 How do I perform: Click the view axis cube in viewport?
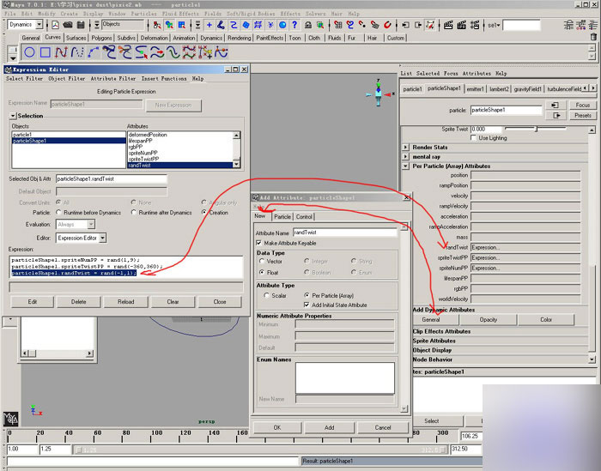pos(379,93)
